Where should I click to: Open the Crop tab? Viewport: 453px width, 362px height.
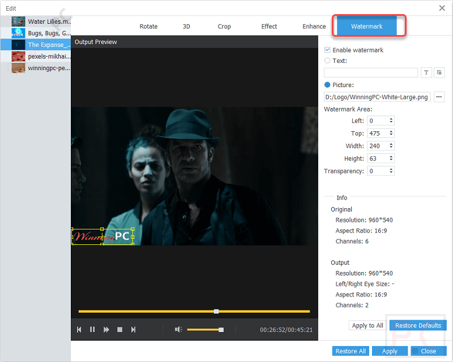point(224,27)
